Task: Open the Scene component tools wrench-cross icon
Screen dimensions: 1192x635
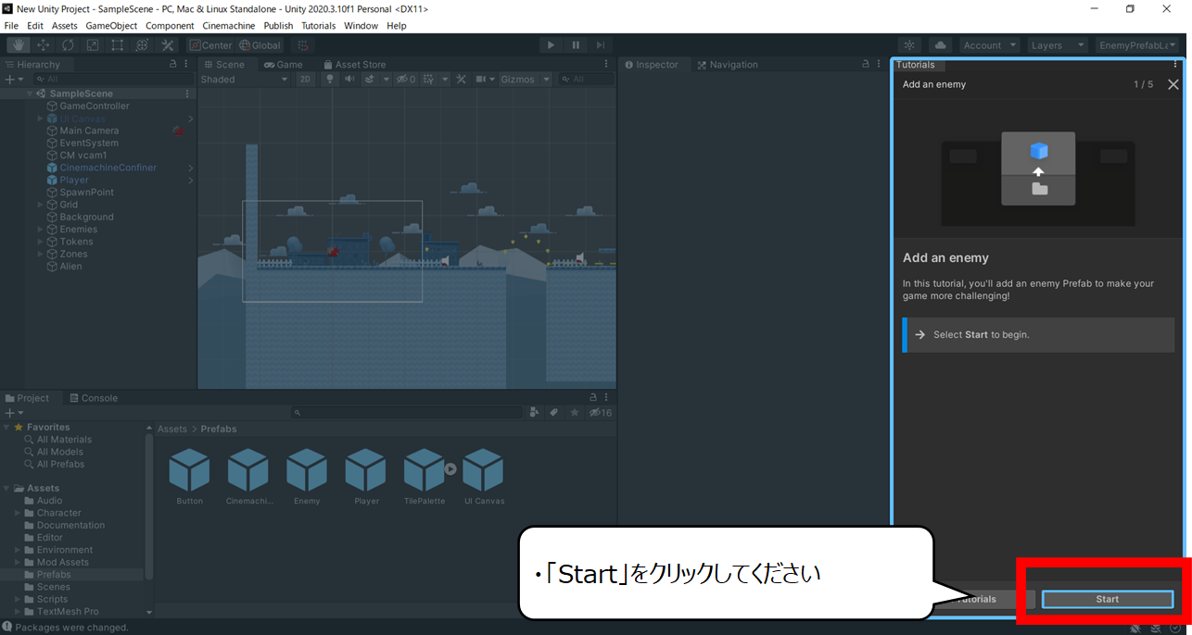Action: click(x=461, y=80)
